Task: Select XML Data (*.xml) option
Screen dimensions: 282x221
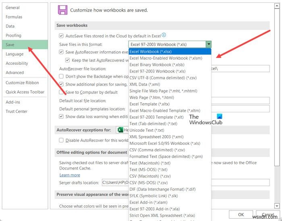Action: click(170, 84)
